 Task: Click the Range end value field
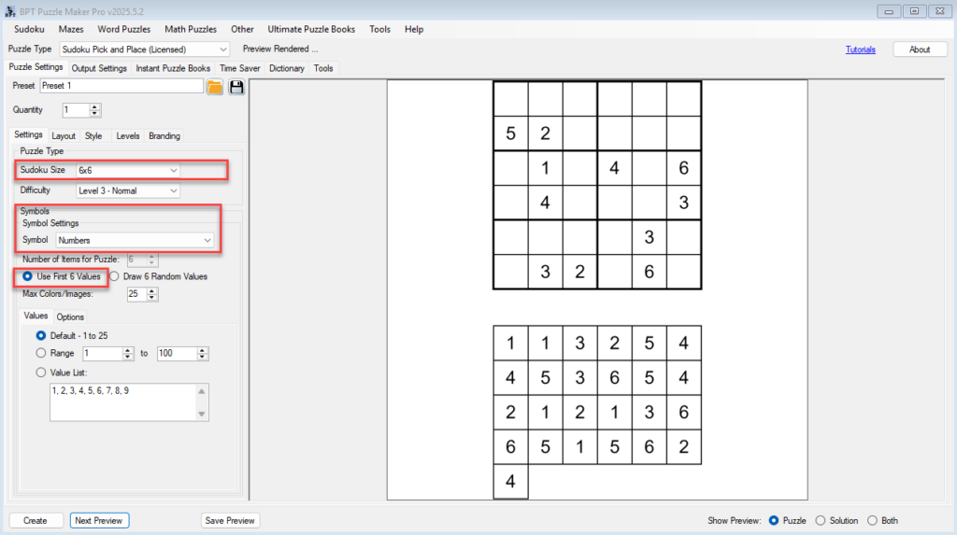click(x=177, y=353)
